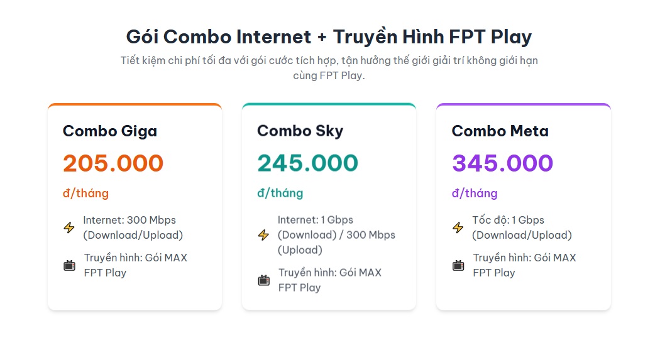660x338 pixels.
Task: Select the Combo Meta plan title
Action: pos(500,131)
